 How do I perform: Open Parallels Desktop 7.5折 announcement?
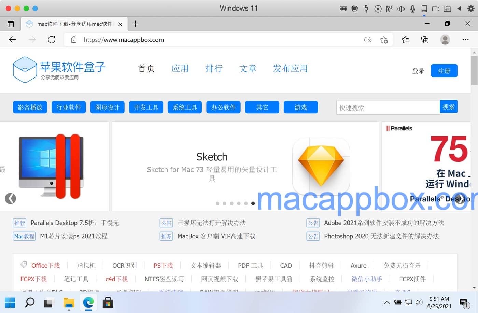75,223
